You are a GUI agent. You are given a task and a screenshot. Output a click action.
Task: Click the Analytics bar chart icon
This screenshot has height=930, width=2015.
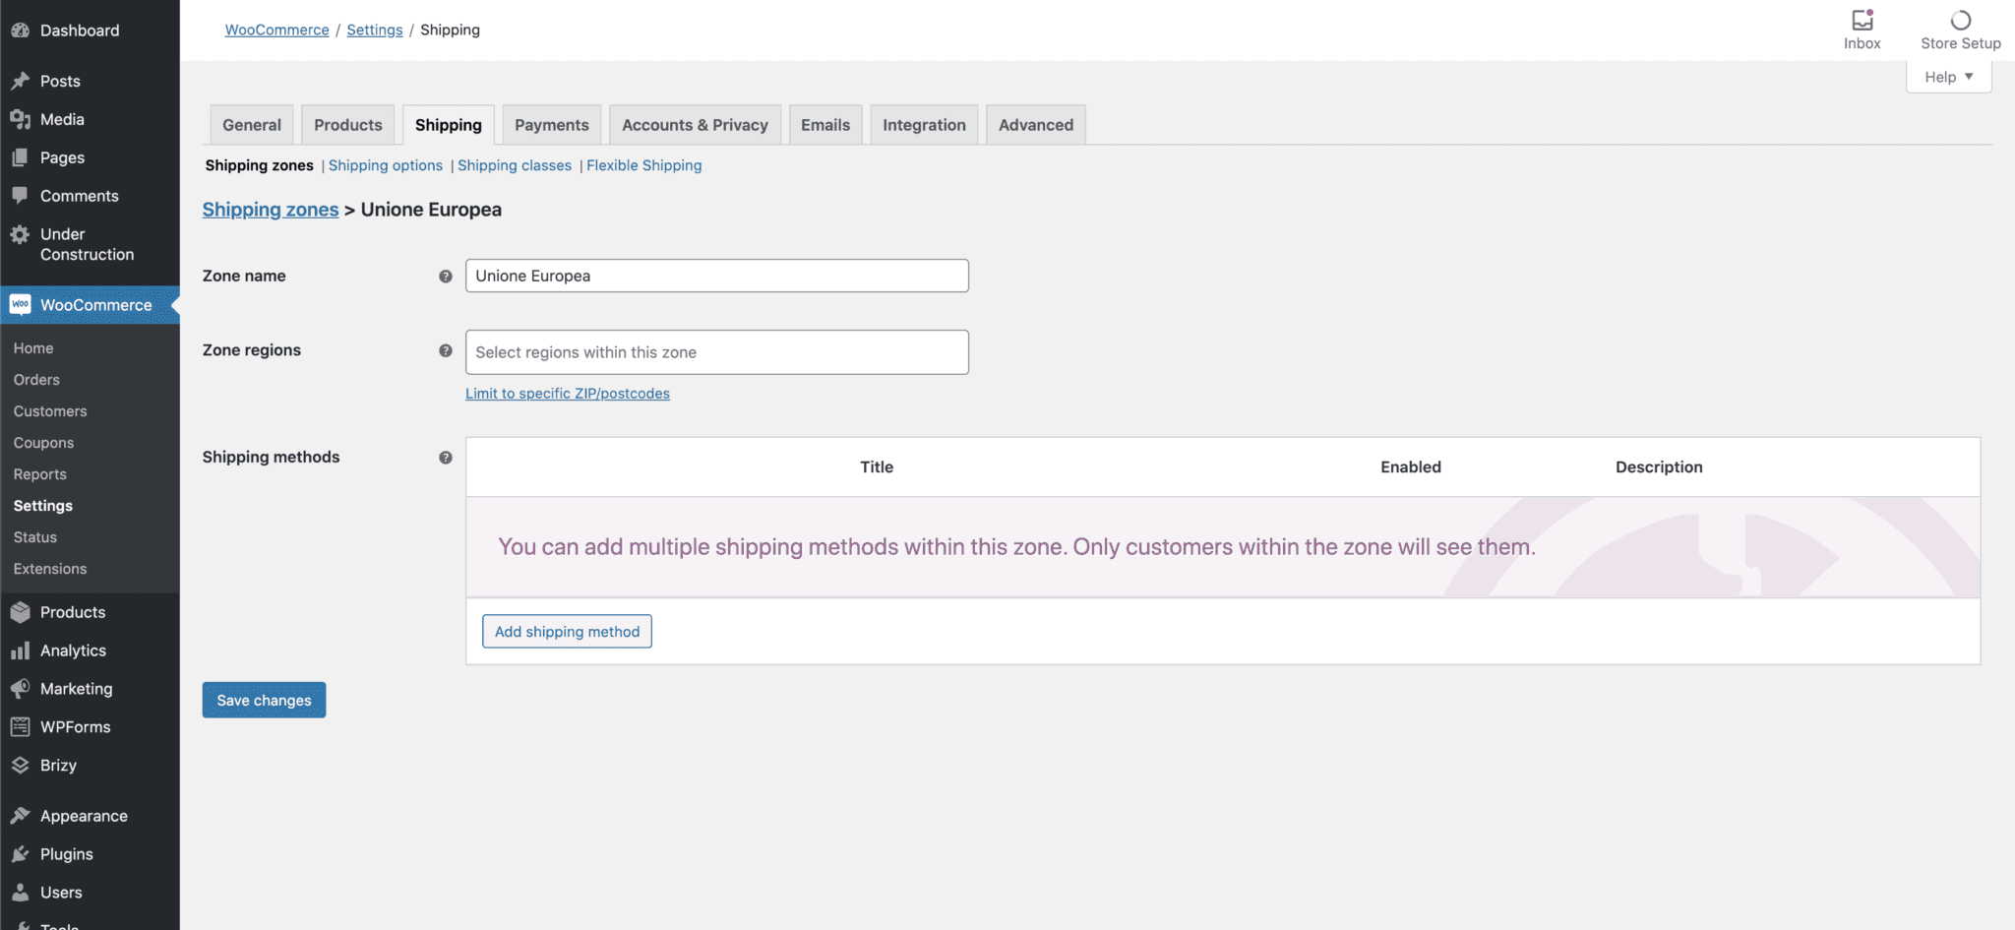pyautogui.click(x=20, y=651)
